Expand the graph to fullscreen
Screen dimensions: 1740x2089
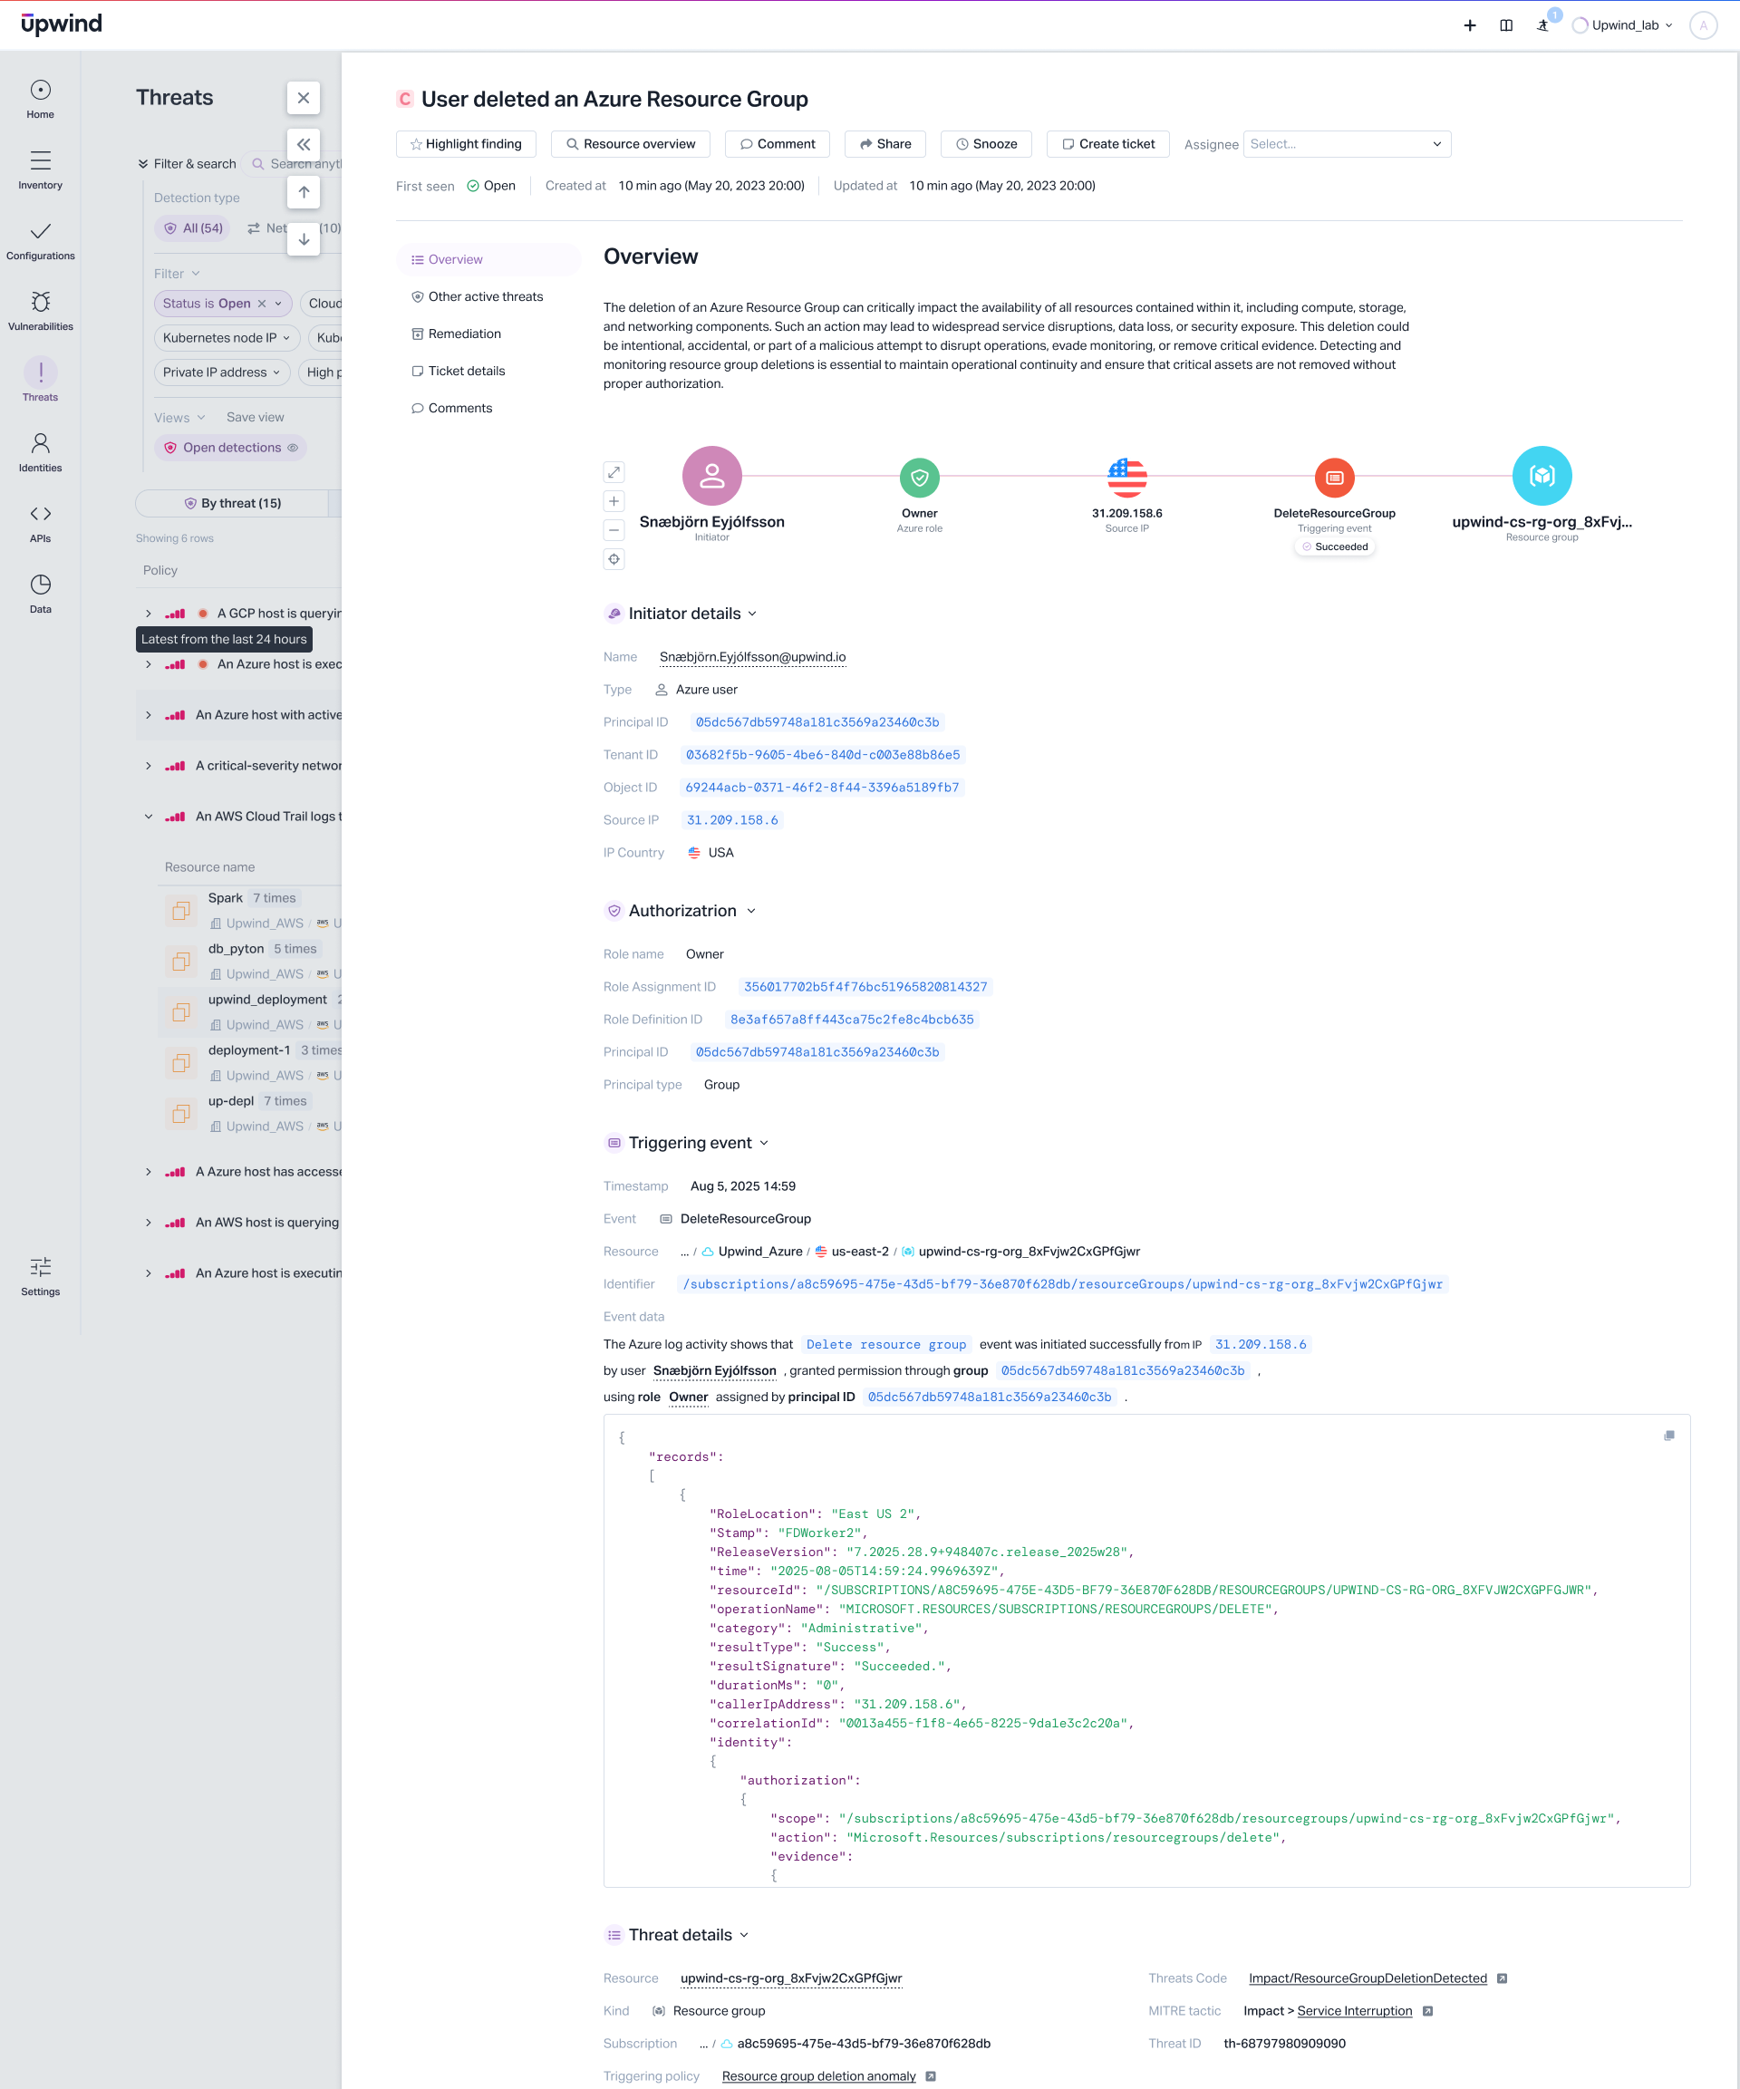[614, 471]
